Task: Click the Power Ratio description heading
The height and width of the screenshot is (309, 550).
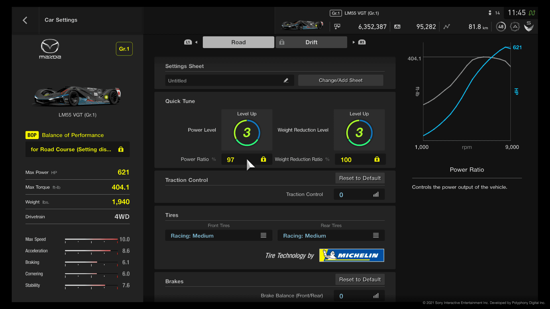Action: (467, 170)
